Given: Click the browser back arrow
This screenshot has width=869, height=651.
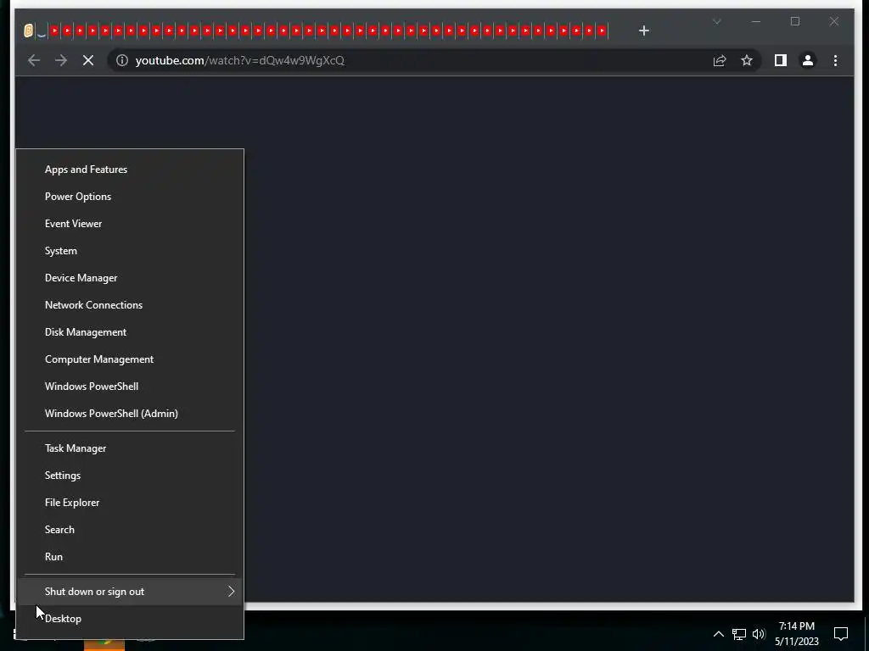Looking at the screenshot, I should click(x=34, y=60).
